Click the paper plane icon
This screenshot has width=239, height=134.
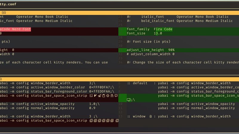[x=99, y=96]
